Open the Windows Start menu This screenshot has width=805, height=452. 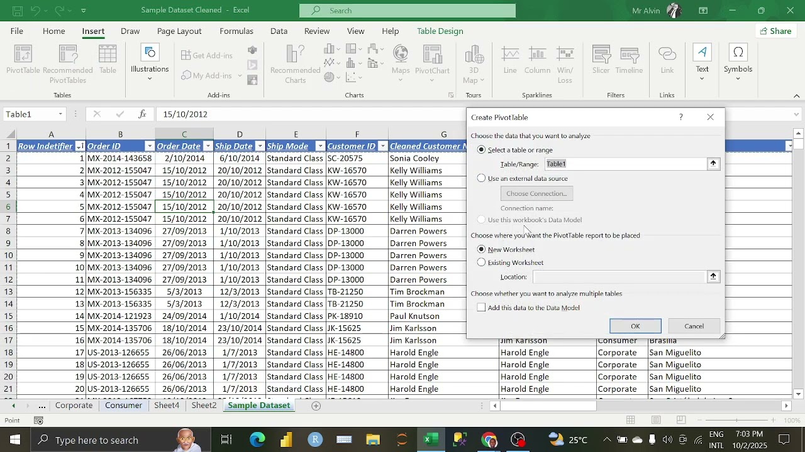(14, 439)
